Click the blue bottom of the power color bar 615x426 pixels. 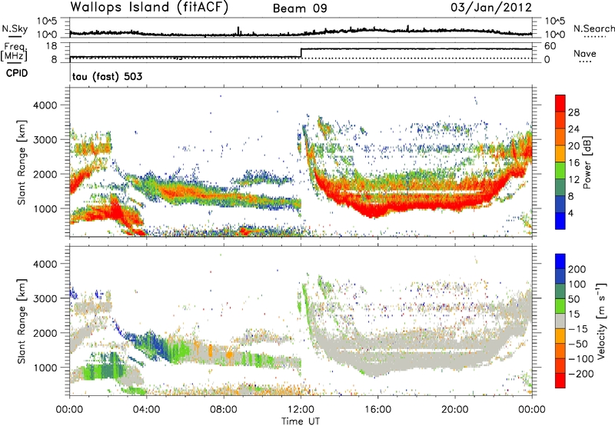[560, 221]
